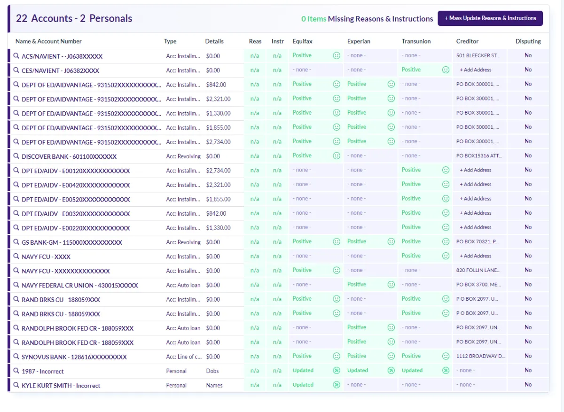Image resolution: width=564 pixels, height=412 pixels.
Task: Open the search icon for DISCOVER BANK
Action: (x=16, y=156)
